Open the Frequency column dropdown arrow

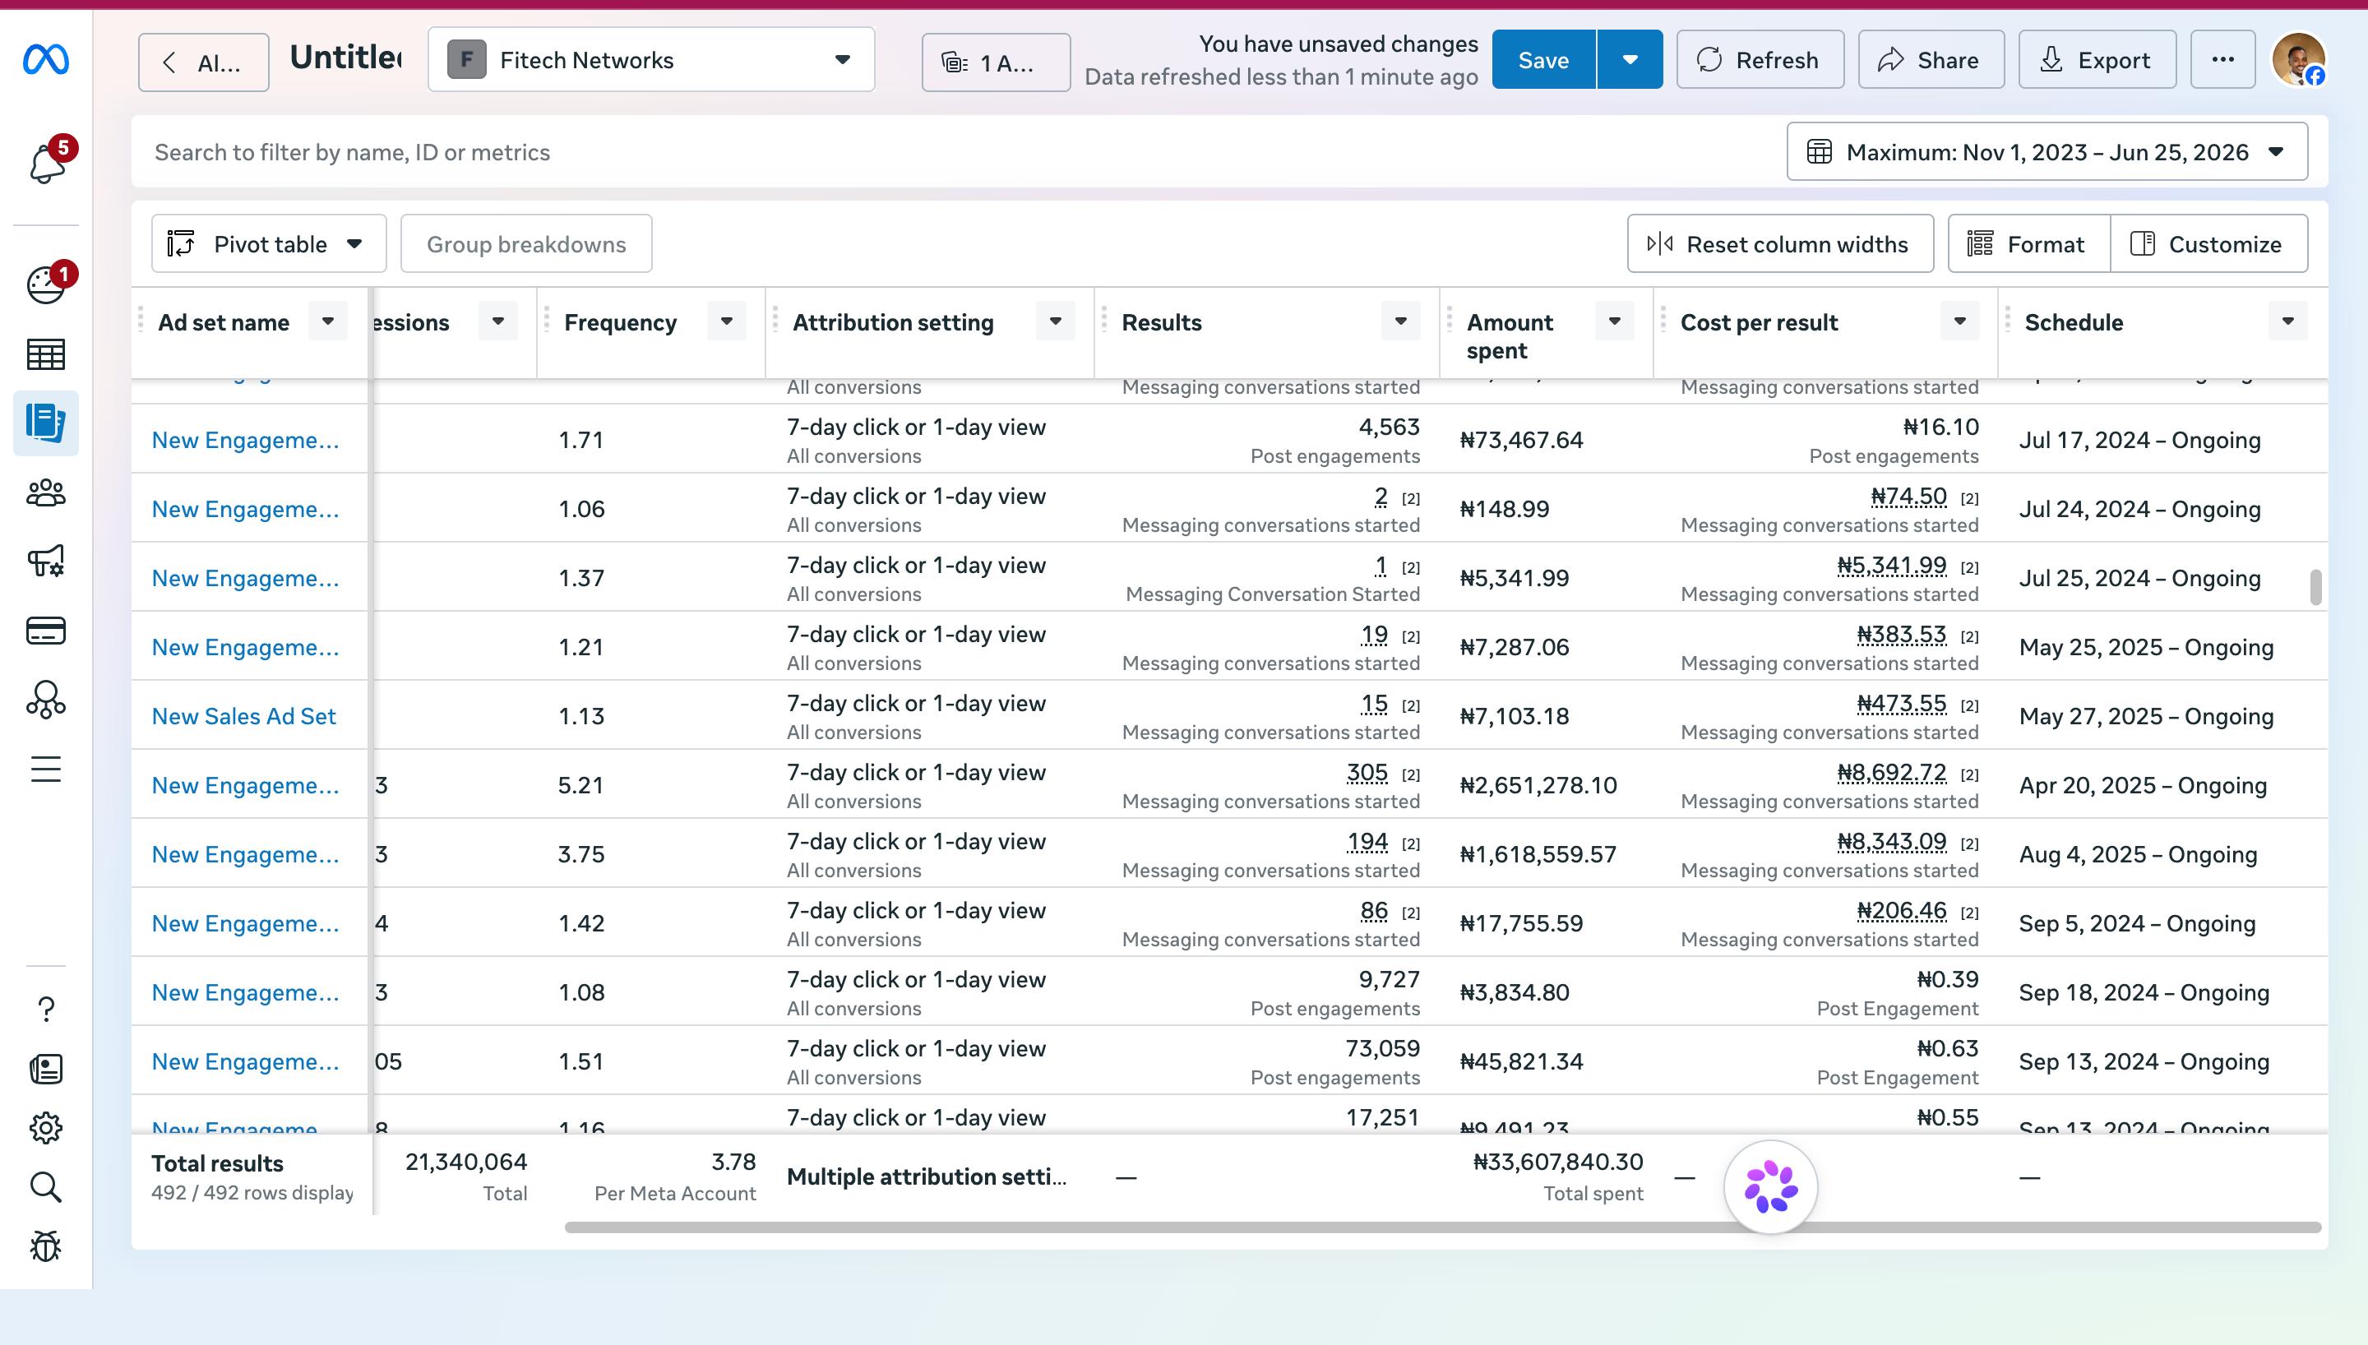pos(727,321)
